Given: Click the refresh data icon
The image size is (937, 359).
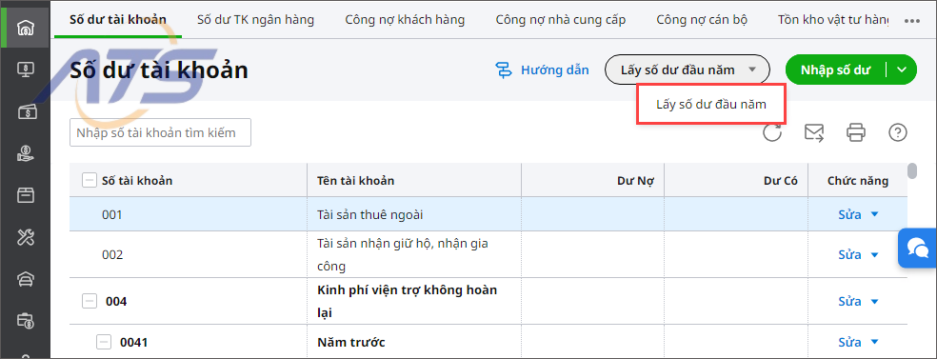Looking at the screenshot, I should [772, 132].
